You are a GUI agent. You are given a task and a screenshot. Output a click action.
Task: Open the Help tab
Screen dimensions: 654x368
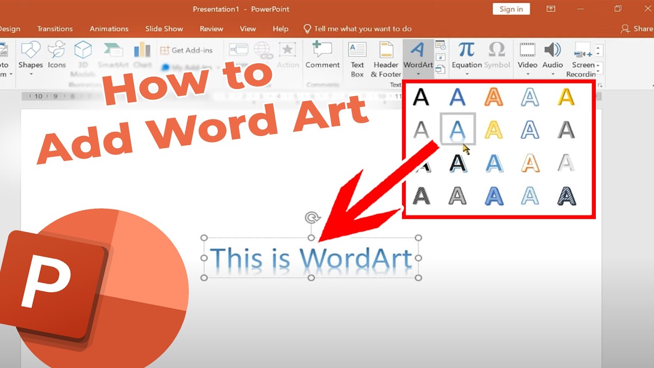coord(281,29)
